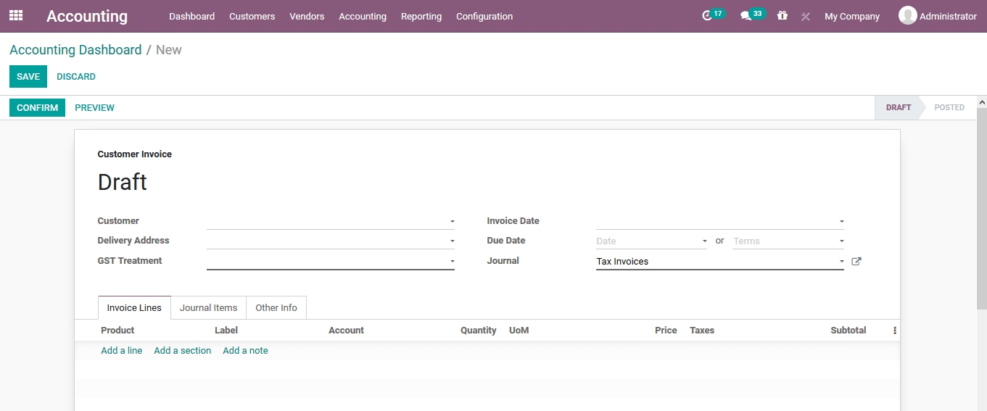
Task: Open the apps grid menu icon
Action: (16, 15)
